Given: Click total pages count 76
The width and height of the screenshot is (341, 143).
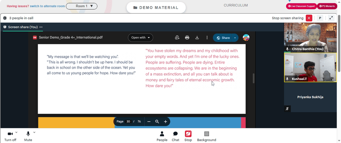Looking at the screenshot, I should pos(139,122).
